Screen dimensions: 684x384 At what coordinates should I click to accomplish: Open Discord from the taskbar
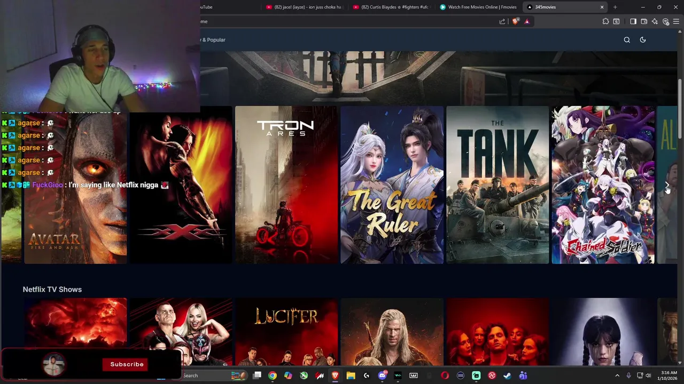pos(382,375)
